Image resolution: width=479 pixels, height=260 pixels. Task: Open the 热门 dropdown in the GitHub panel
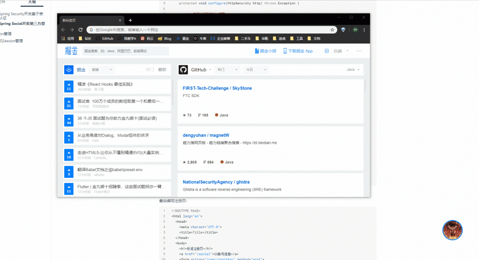[227, 70]
